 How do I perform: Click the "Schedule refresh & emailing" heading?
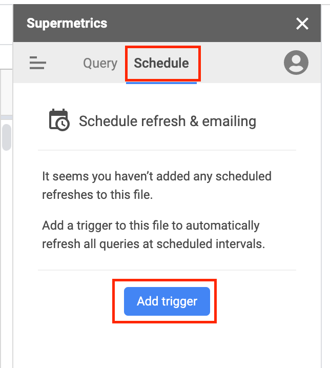click(x=167, y=121)
